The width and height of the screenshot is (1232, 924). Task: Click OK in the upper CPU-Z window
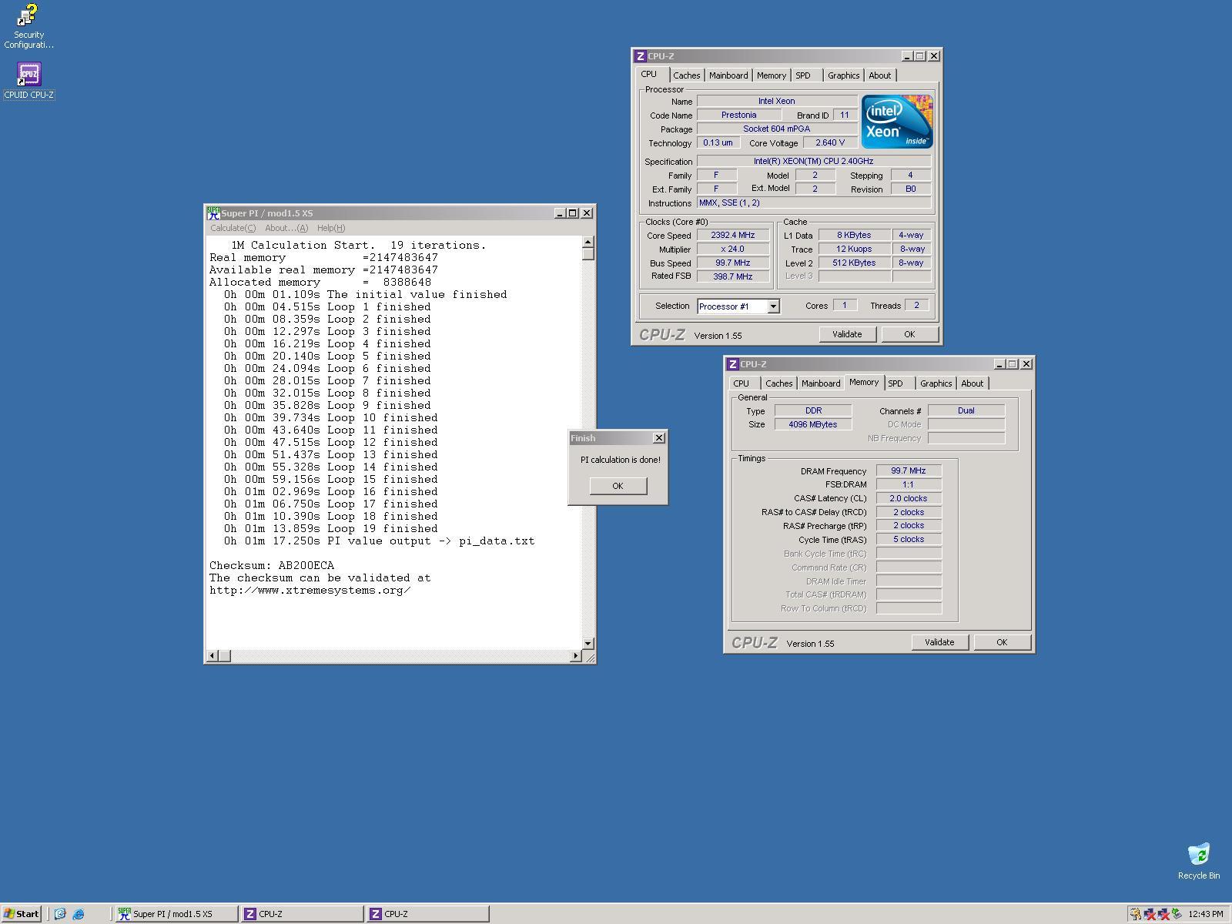coord(909,334)
